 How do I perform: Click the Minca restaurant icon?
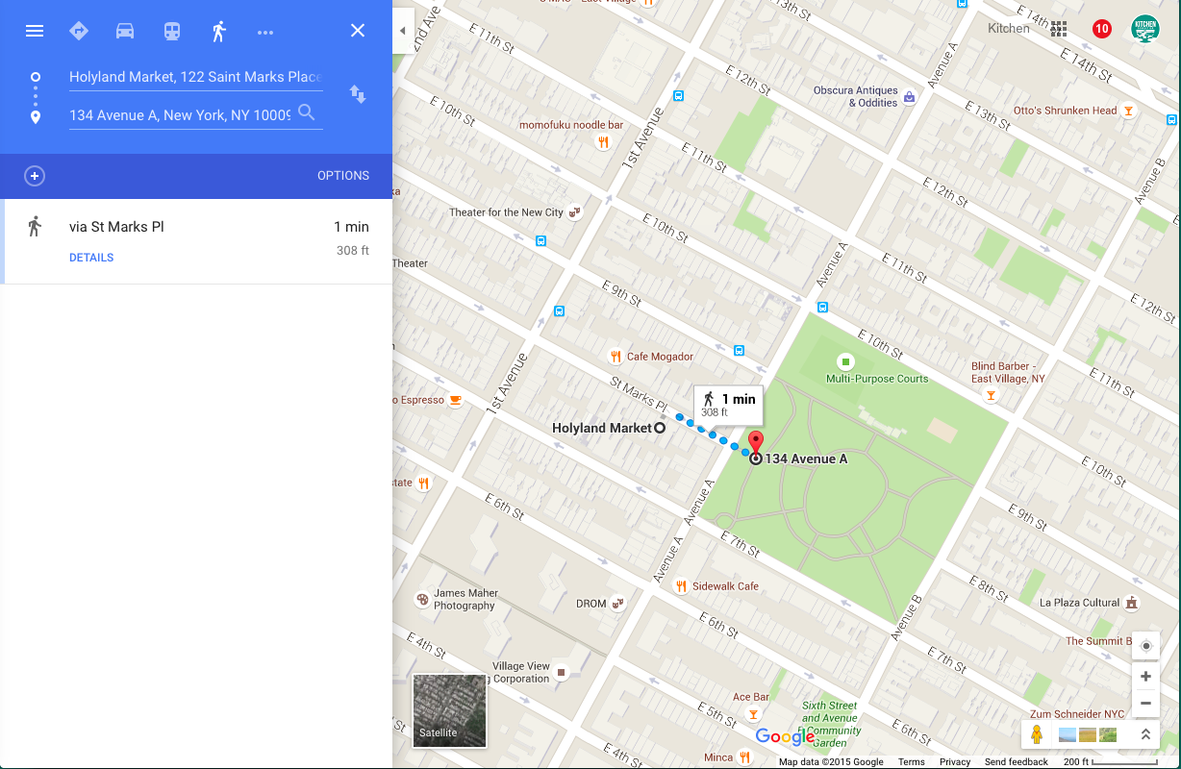(743, 757)
